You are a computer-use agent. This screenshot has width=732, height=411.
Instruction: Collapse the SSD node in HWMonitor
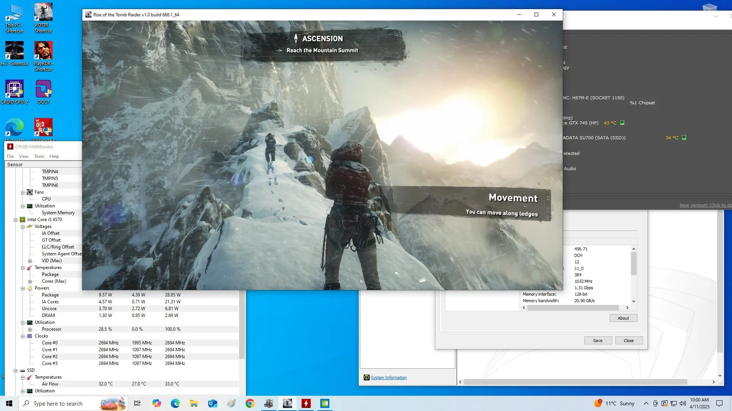pyautogui.click(x=15, y=371)
